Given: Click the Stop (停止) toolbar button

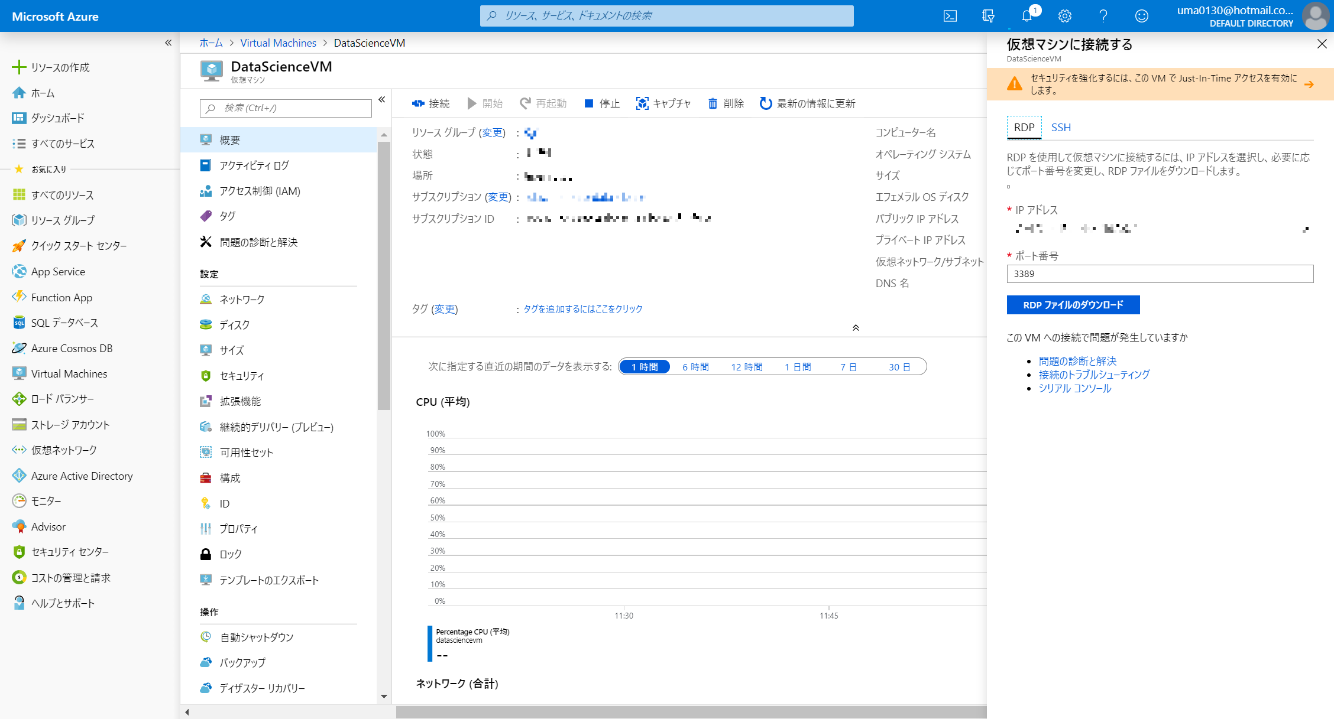Looking at the screenshot, I should pos(602,103).
